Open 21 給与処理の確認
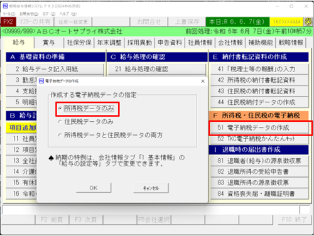Viewport: 314px width, 236px height. tap(157, 69)
